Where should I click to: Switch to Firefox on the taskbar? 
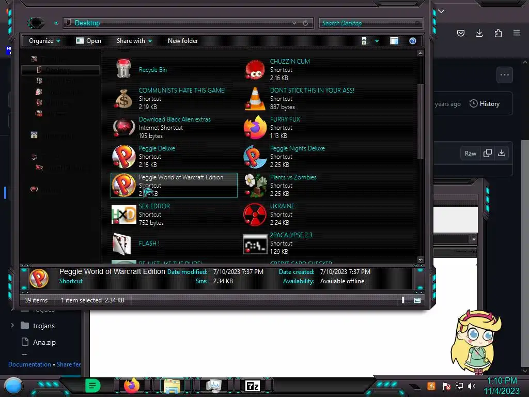tap(132, 386)
